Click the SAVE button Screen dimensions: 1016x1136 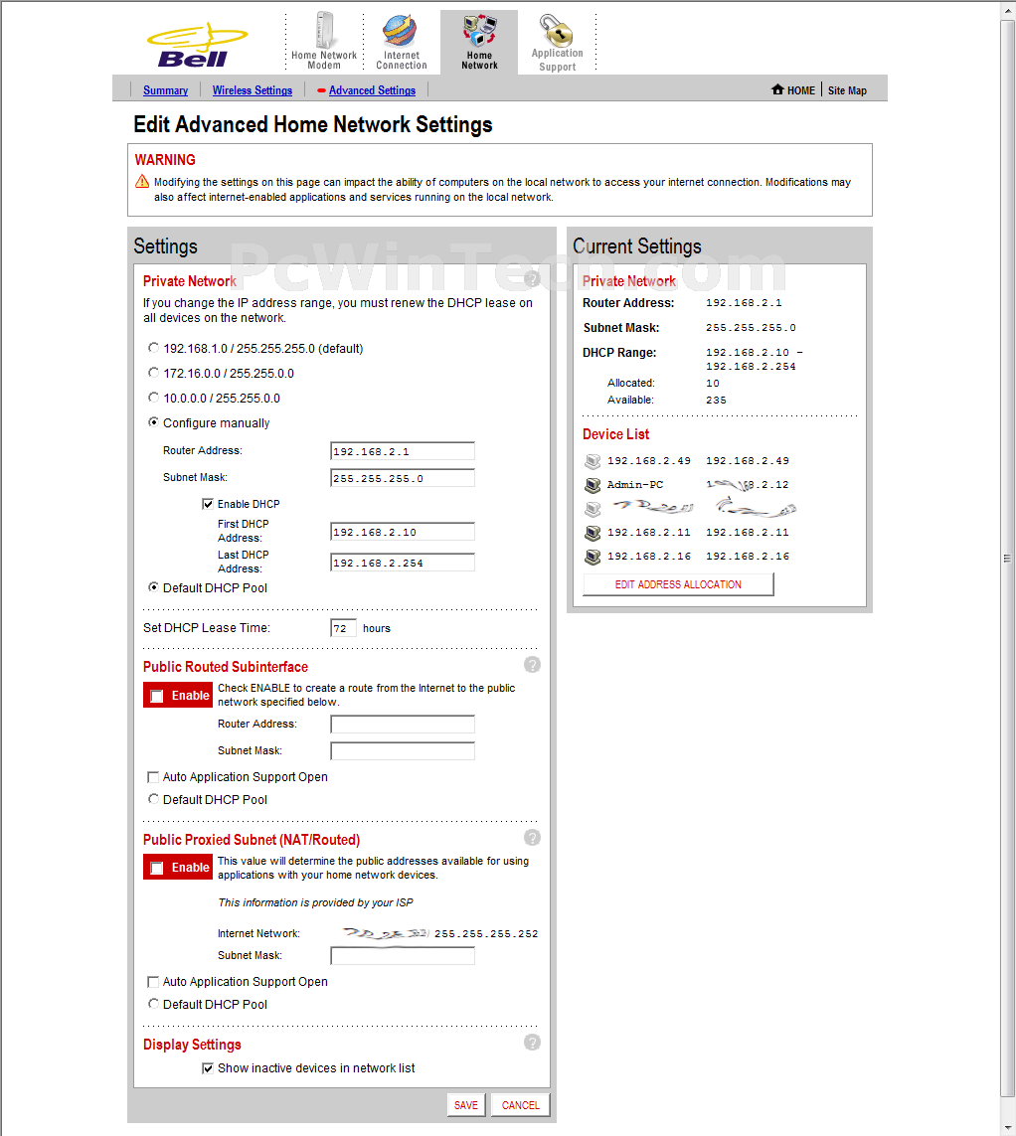click(x=466, y=1105)
